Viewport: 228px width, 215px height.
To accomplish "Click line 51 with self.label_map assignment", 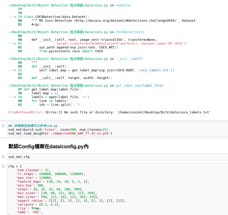I will coord(107,70).
